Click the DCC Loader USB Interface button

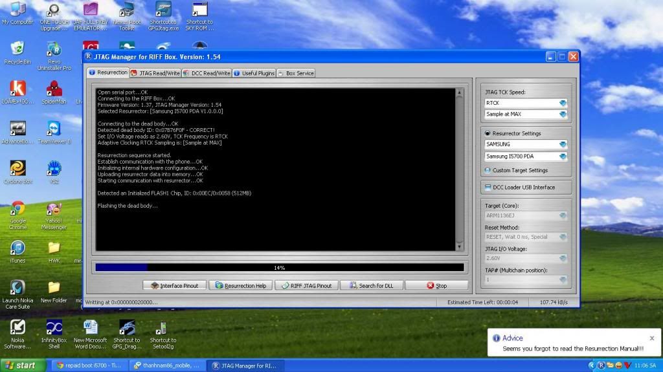[x=526, y=187]
